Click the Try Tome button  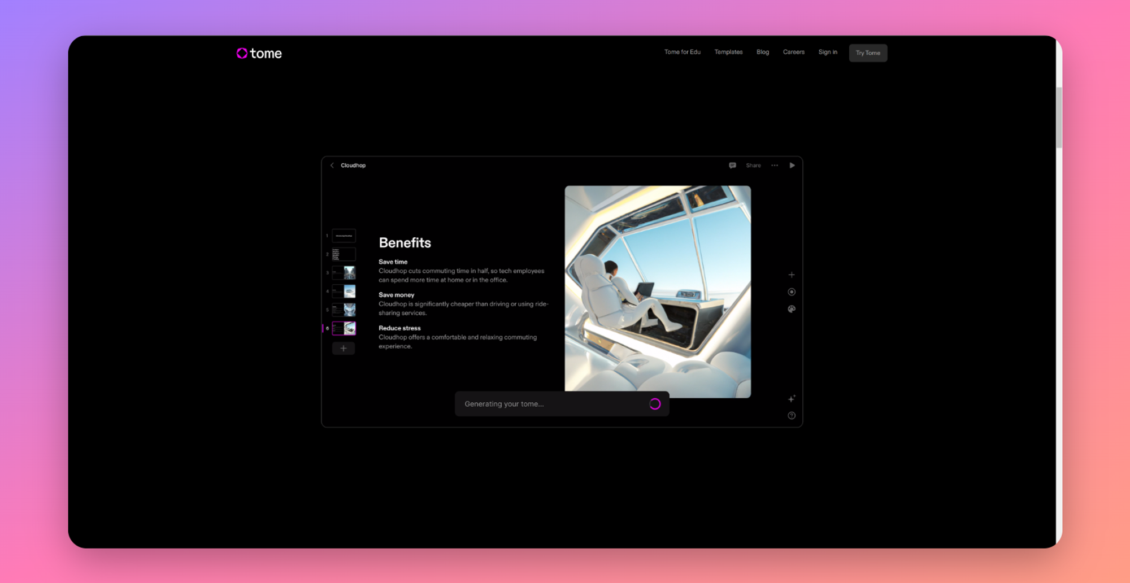[868, 53]
